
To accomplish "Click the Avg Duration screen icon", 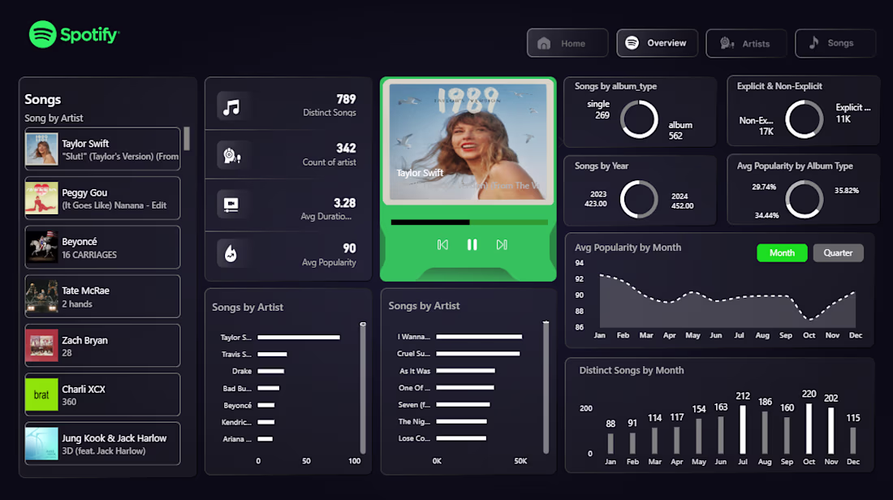I will tap(231, 205).
